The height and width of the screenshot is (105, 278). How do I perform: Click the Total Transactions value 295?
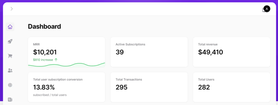[121, 87]
